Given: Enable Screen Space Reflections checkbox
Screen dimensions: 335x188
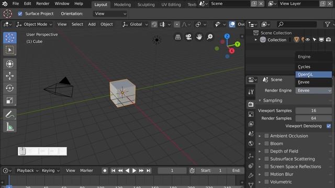Looking at the screenshot, I should 266,167.
